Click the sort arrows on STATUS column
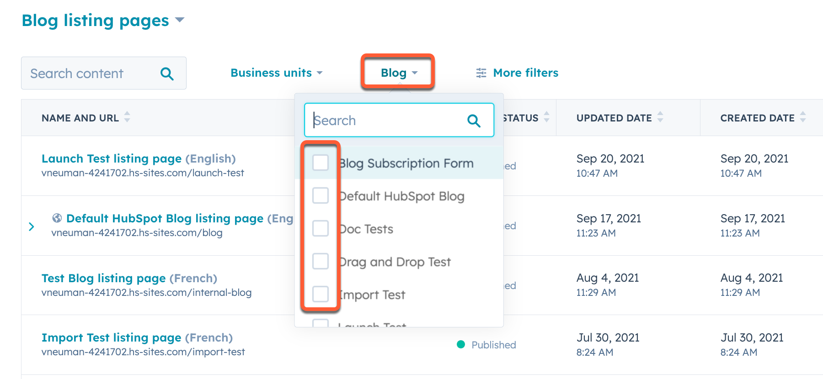 [547, 117]
